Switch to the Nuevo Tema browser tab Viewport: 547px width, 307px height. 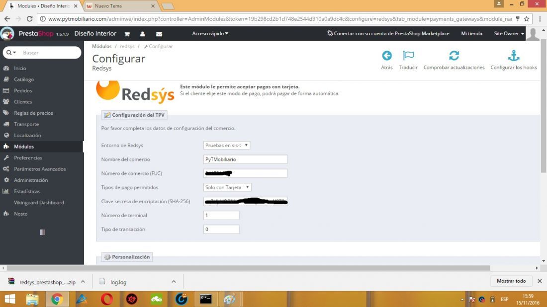[120, 6]
